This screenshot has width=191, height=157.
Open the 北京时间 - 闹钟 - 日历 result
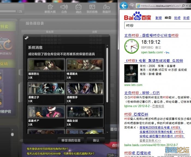[x=142, y=93]
